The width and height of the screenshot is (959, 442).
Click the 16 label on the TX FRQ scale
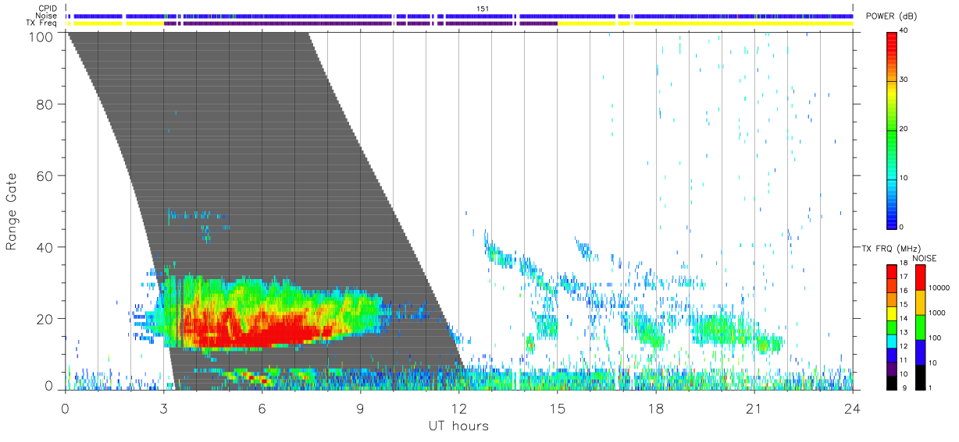pyautogui.click(x=904, y=291)
